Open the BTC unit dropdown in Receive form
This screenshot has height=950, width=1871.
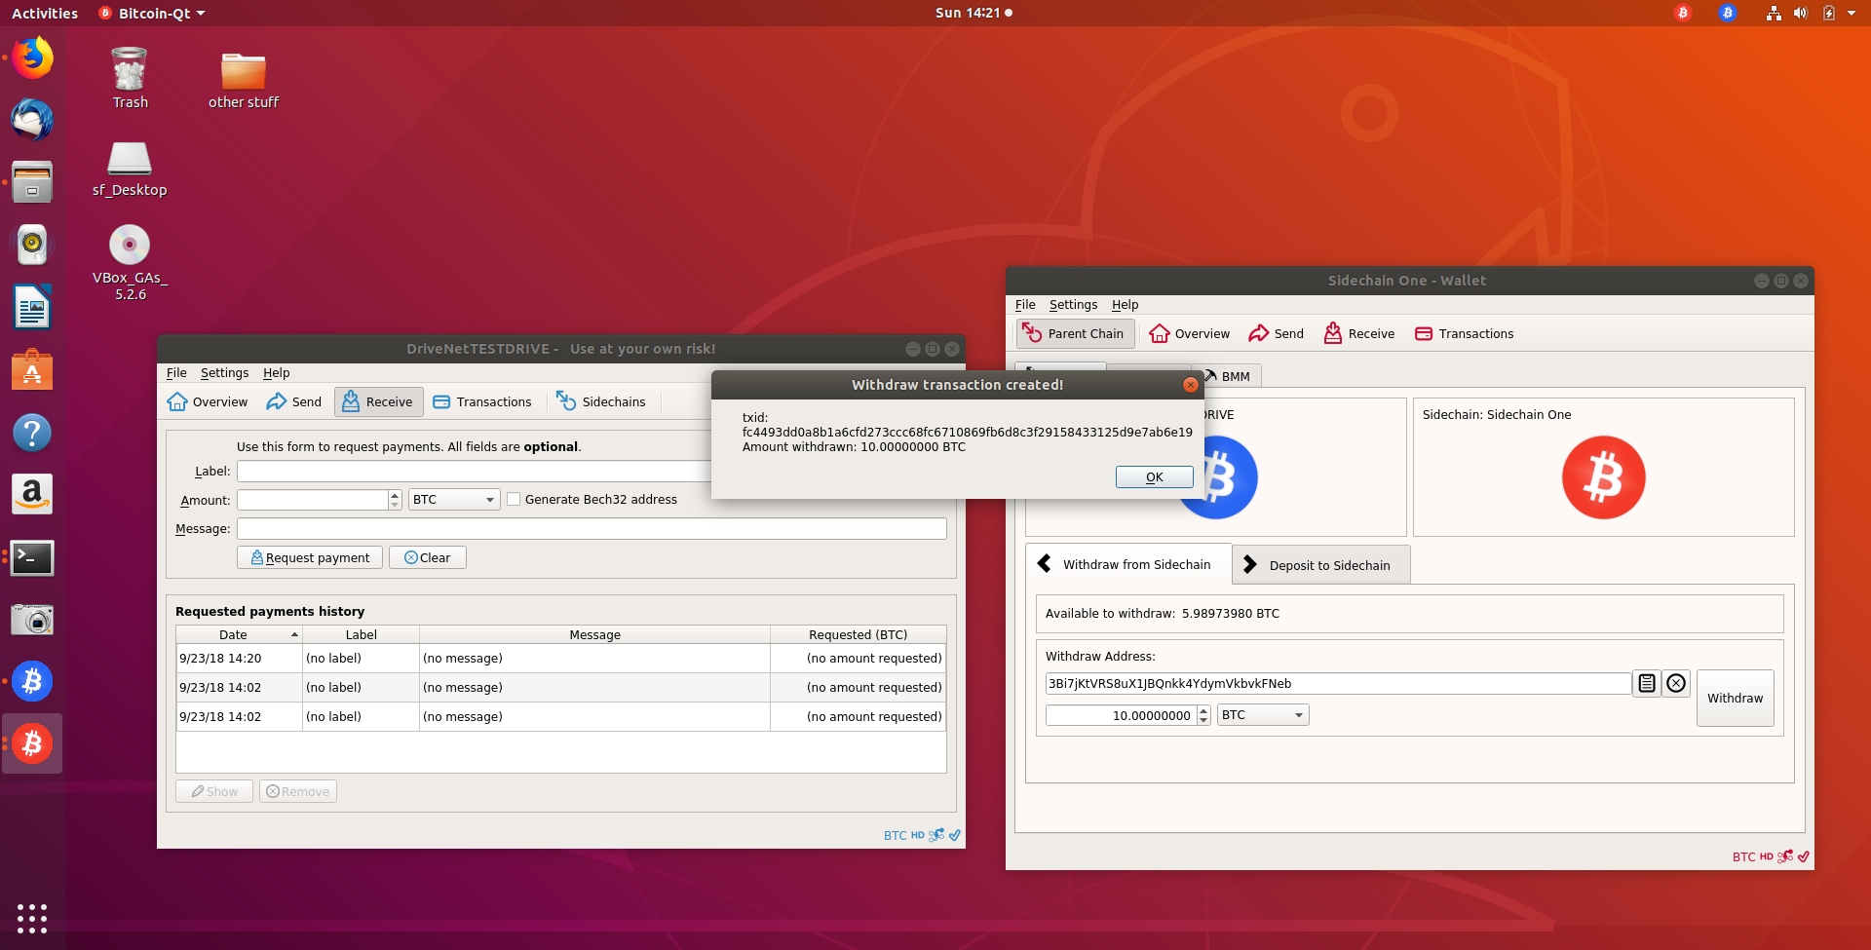point(454,500)
